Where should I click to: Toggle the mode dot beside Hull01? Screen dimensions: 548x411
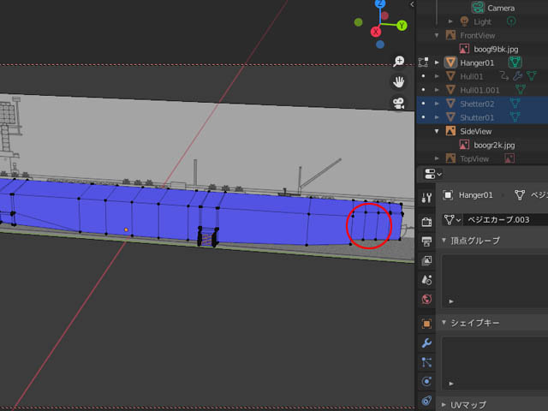[x=423, y=76]
